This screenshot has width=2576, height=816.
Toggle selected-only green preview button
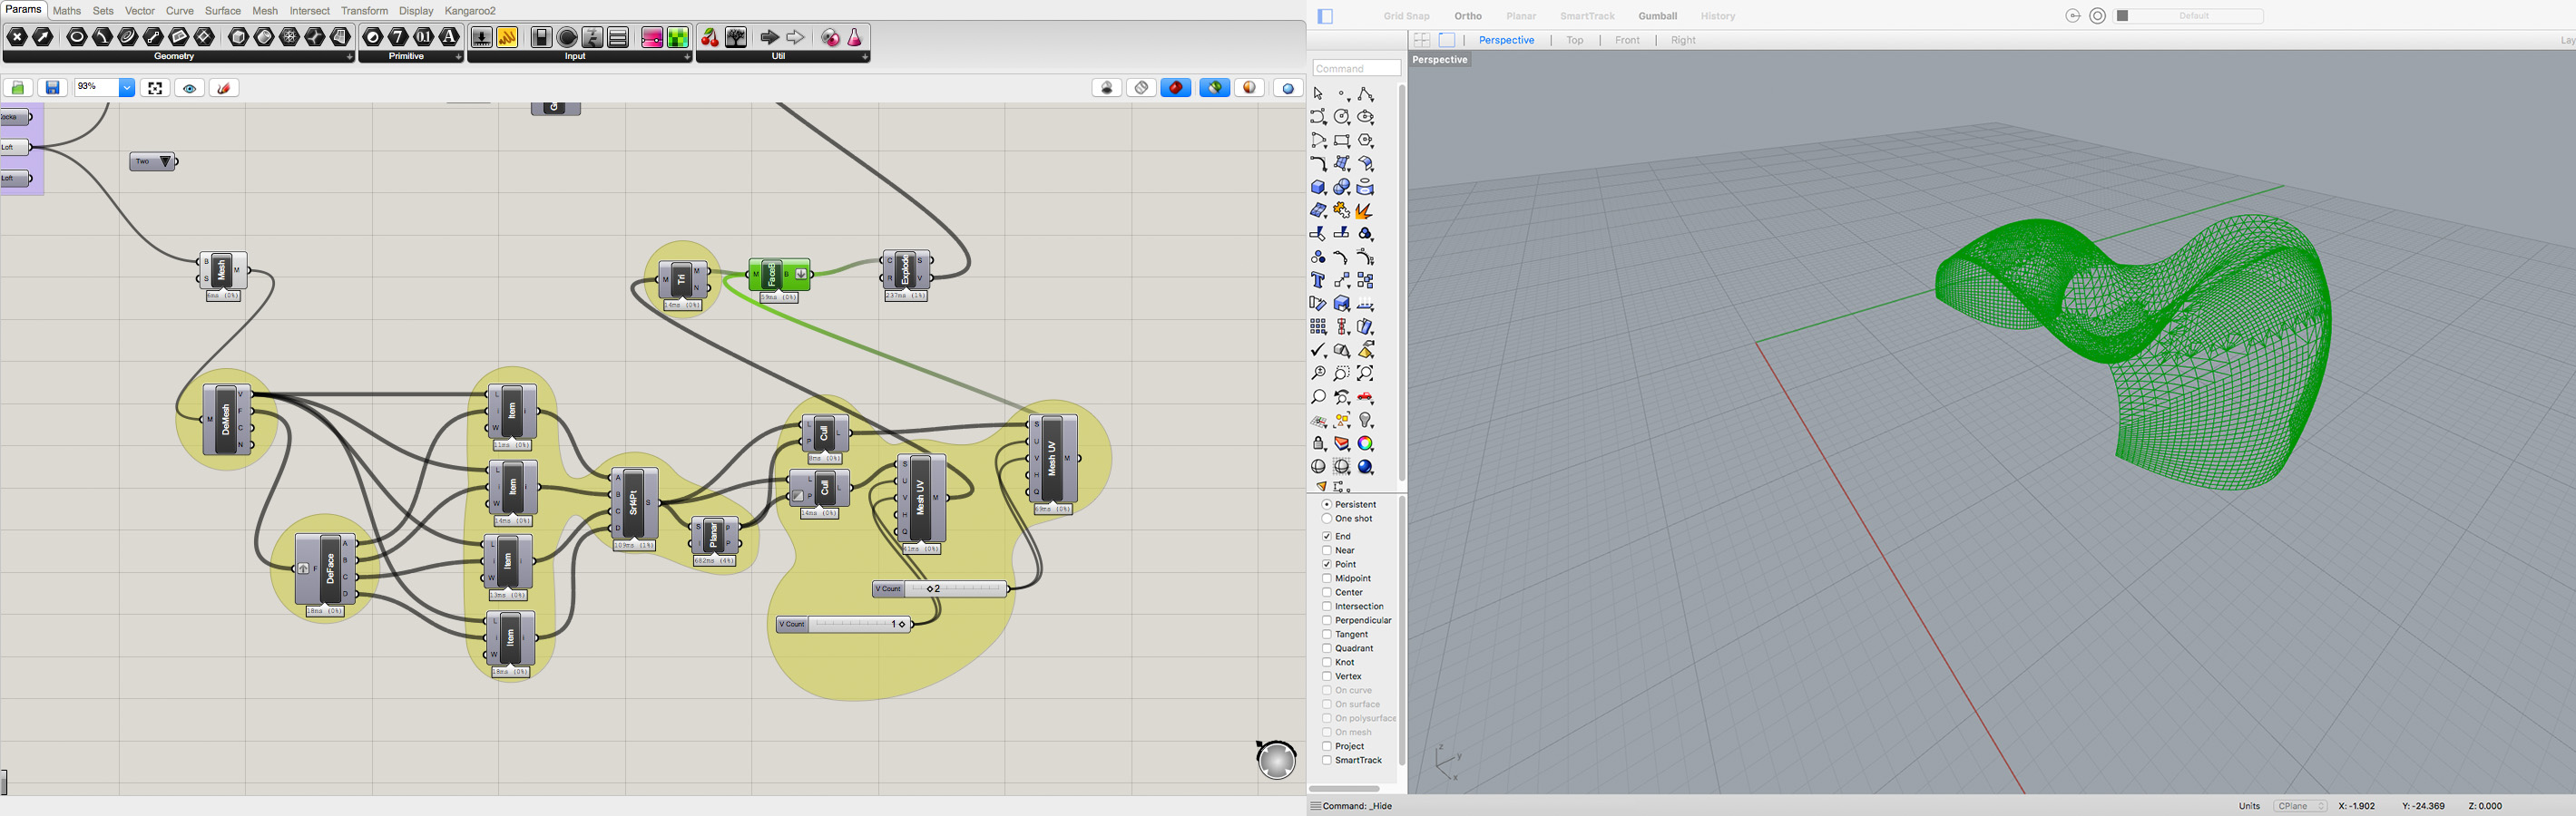[x=1215, y=88]
